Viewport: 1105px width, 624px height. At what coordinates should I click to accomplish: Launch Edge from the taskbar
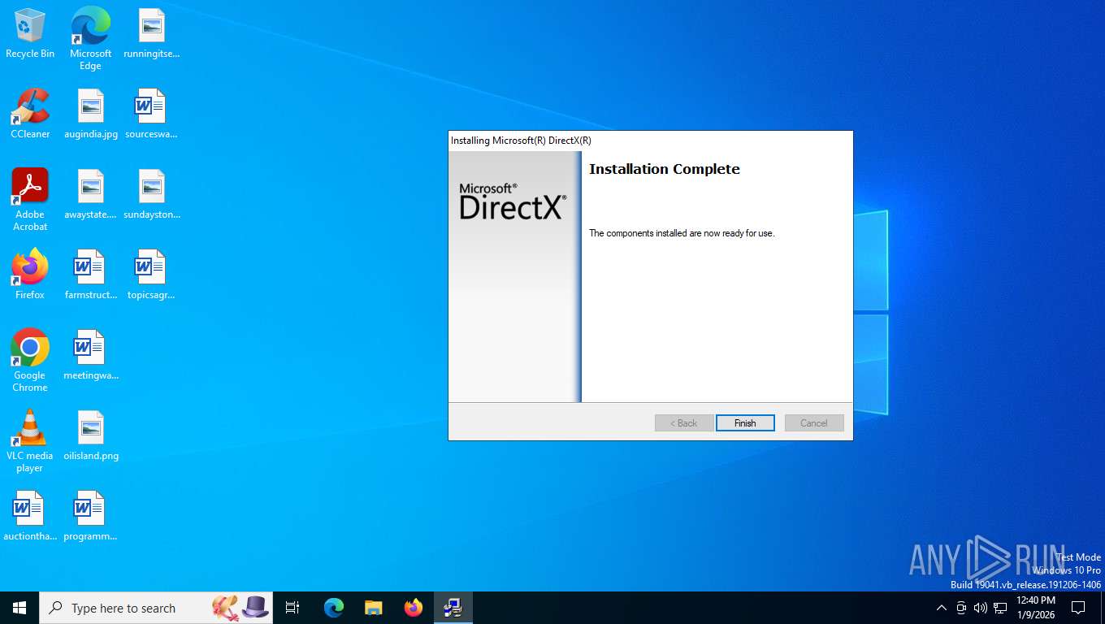tap(334, 608)
